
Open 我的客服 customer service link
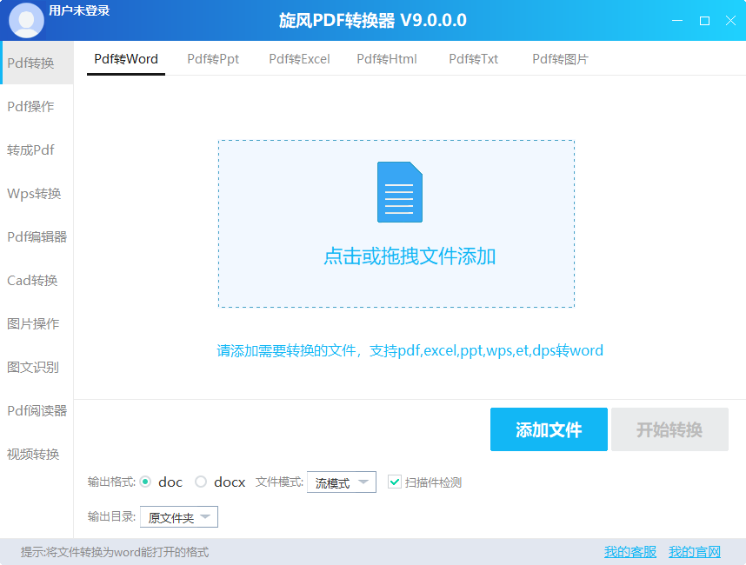click(x=629, y=551)
